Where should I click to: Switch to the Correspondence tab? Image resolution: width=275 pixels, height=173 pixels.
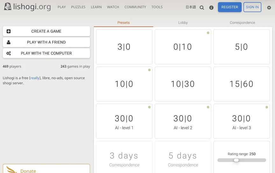[242, 23]
